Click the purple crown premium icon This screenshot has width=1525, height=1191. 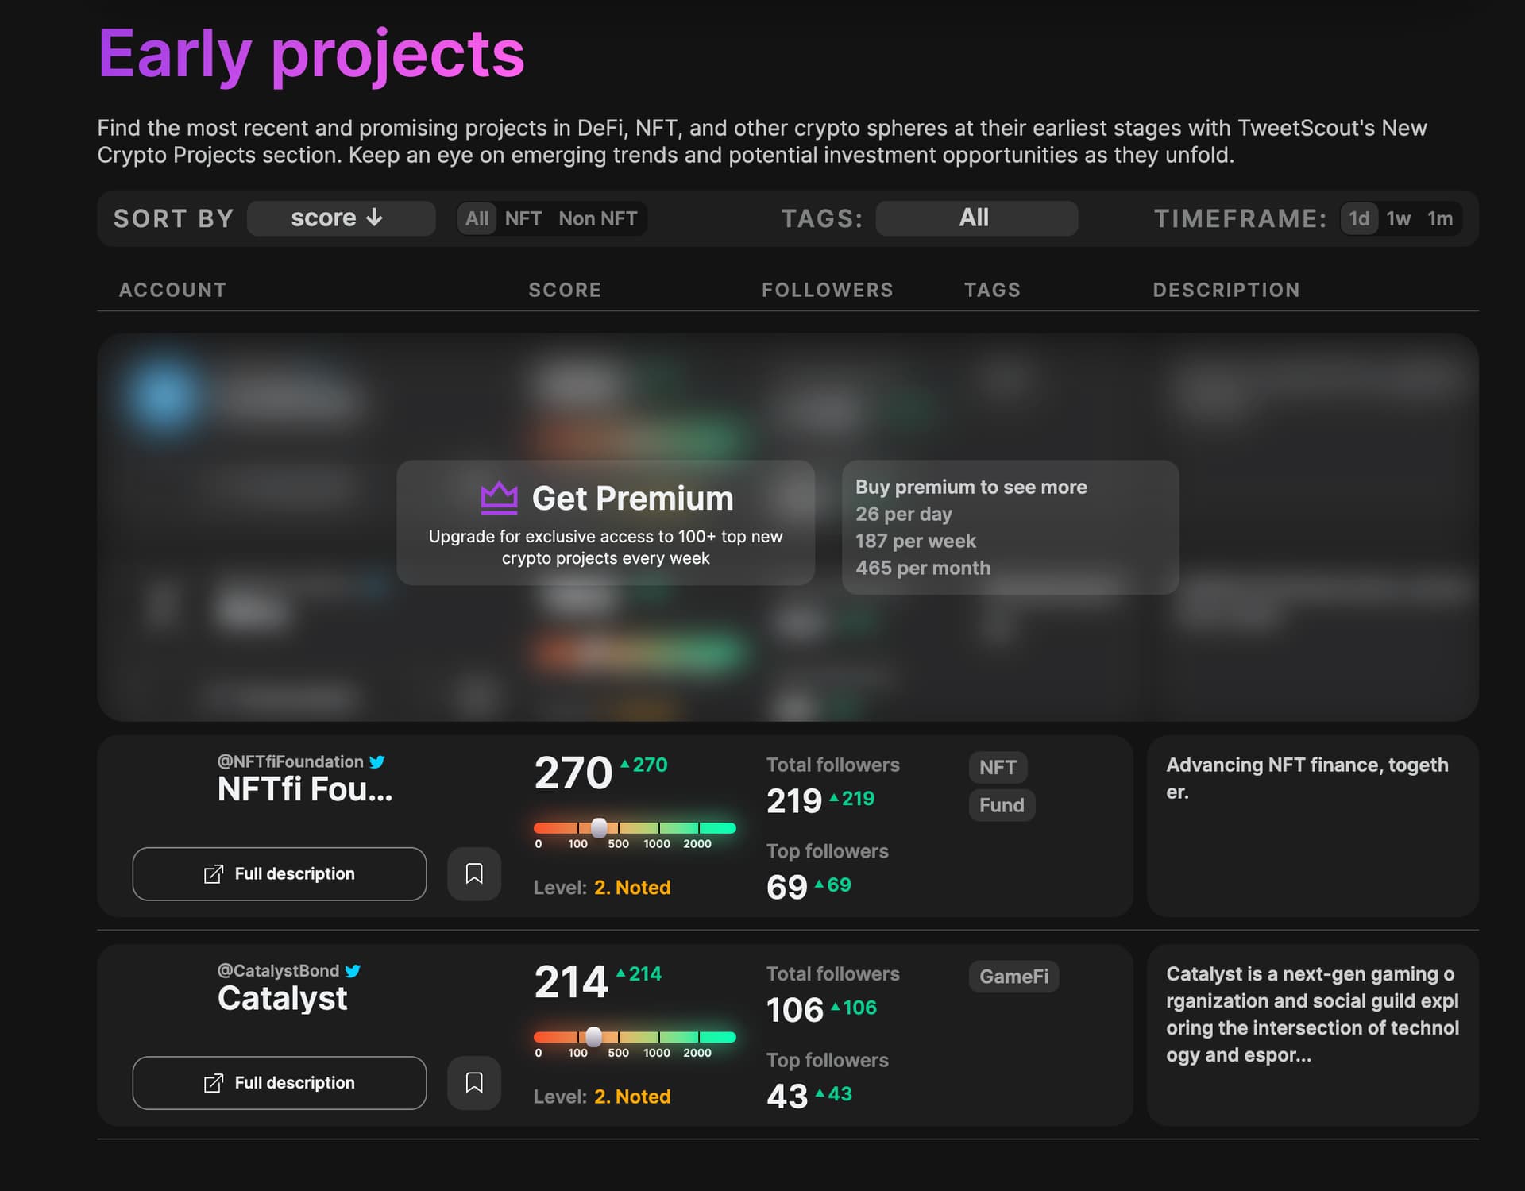[499, 498]
